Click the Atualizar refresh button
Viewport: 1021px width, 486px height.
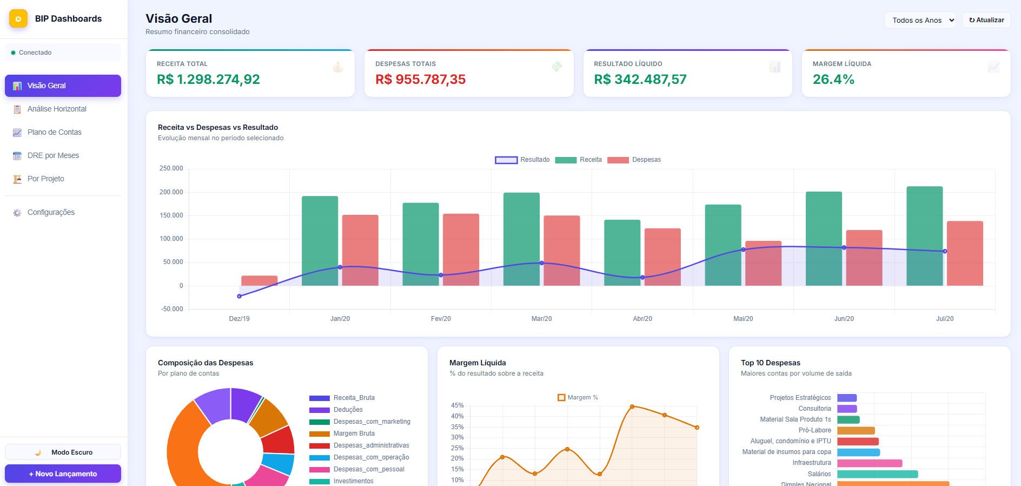[x=986, y=20]
